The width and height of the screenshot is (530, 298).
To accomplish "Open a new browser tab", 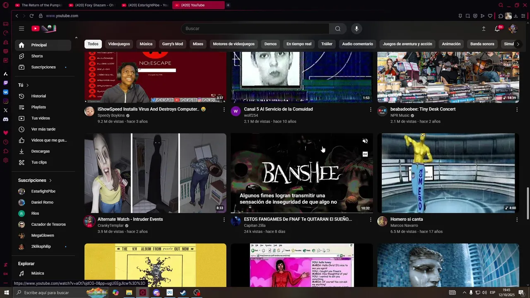I will coord(228,5).
